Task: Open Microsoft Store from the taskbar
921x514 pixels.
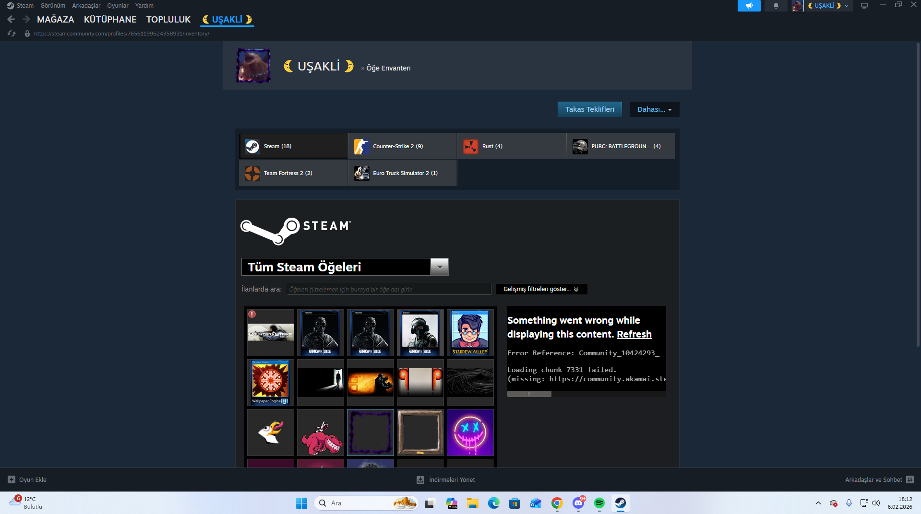Action: (x=514, y=503)
